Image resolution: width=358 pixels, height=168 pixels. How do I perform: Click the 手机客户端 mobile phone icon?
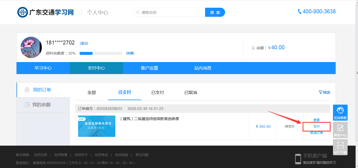pyautogui.click(x=298, y=159)
